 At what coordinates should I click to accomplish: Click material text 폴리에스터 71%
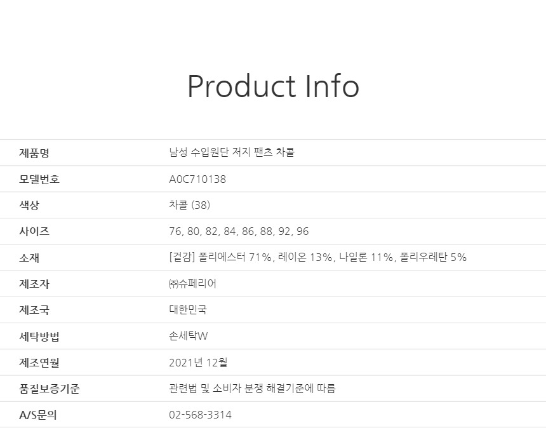235,257
